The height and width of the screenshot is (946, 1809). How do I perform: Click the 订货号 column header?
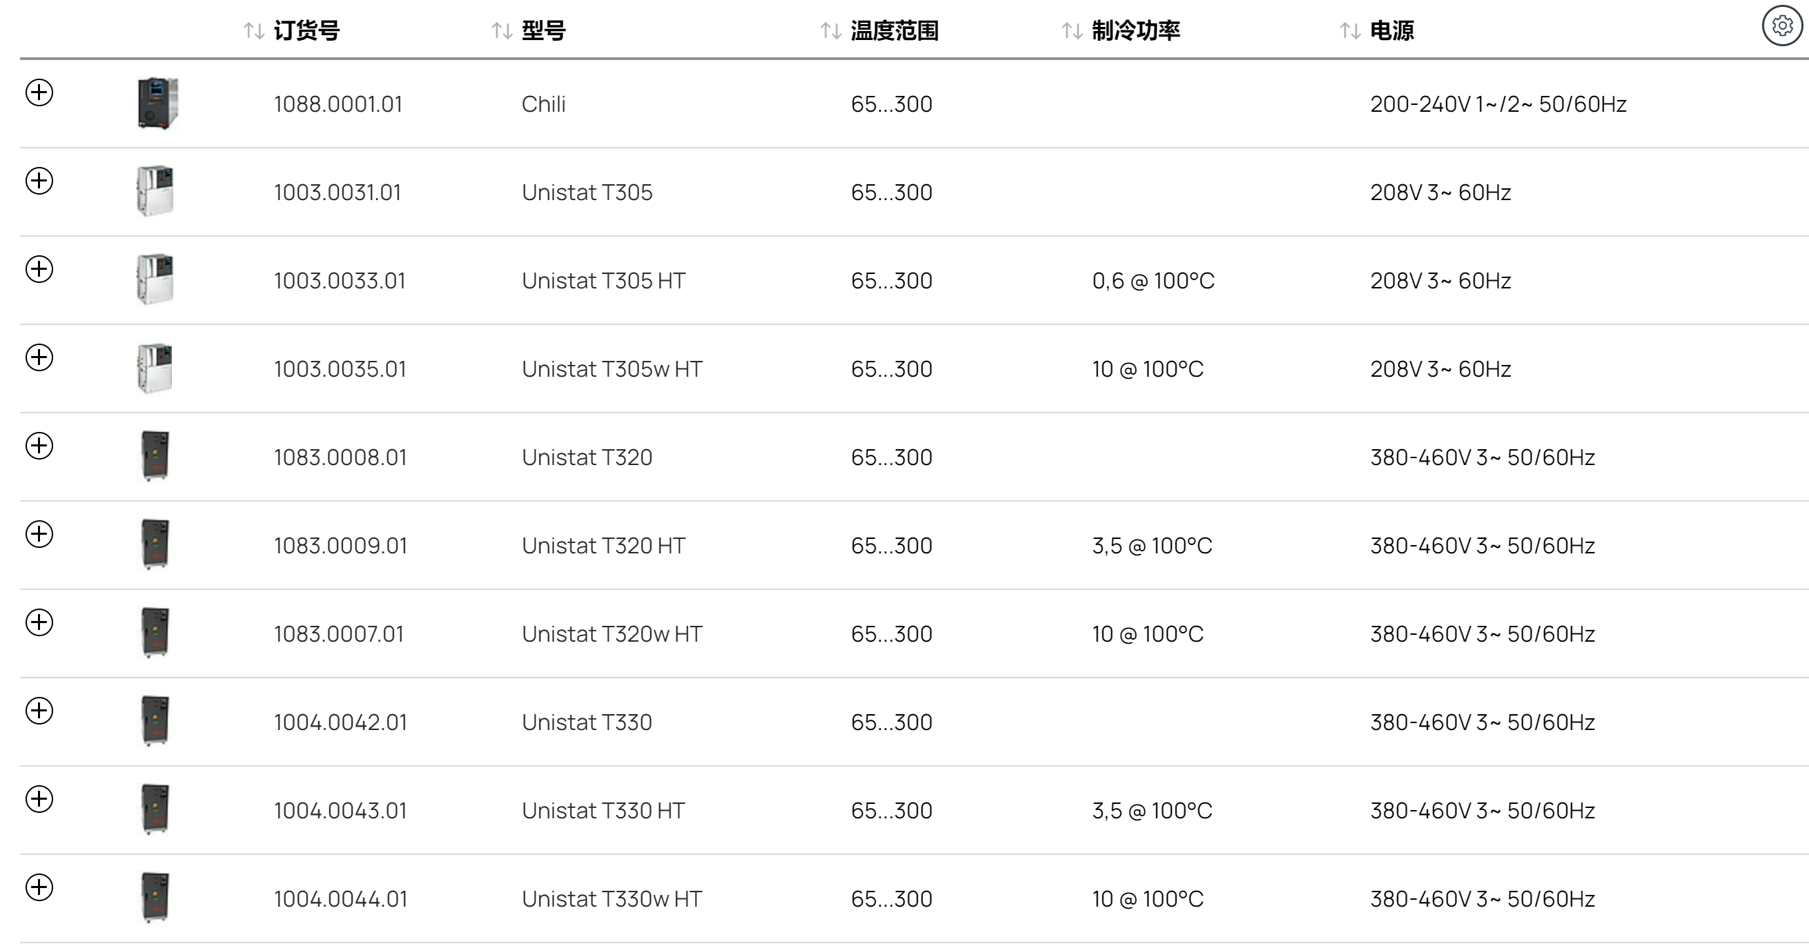pyautogui.click(x=307, y=31)
